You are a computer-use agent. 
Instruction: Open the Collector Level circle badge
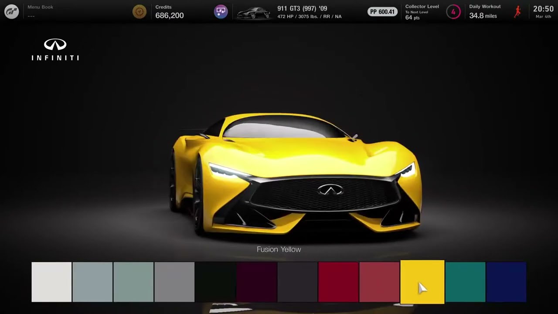click(453, 12)
